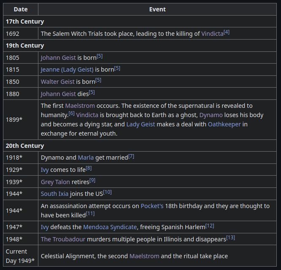Open the Marla link
The width and height of the screenshot is (281, 270).
point(86,158)
